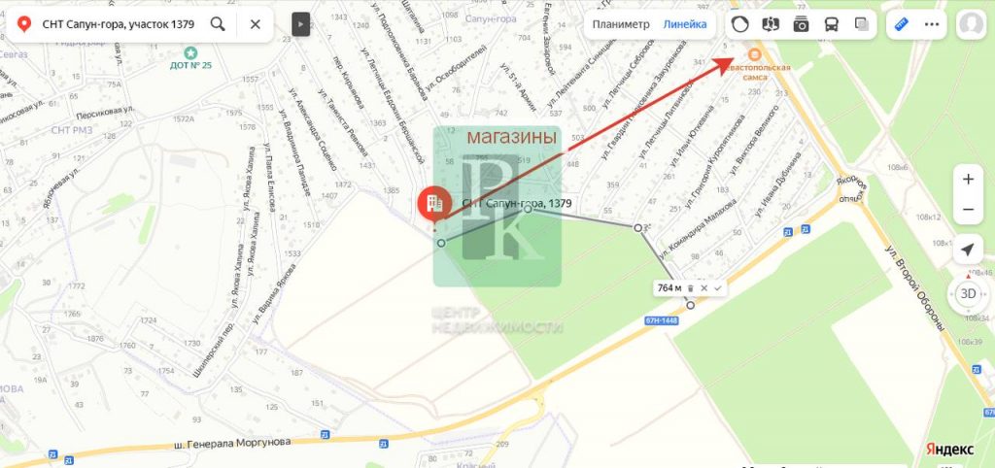Viewport: 995px width, 468px height.
Task: Show public transport on map
Action: (x=832, y=24)
